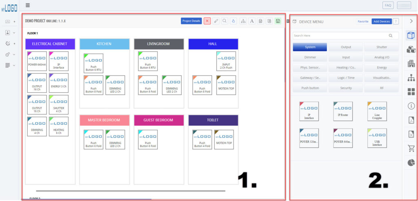The image size is (418, 201).
Task: Export to Excel from the right sidebar
Action: pyautogui.click(x=411, y=134)
